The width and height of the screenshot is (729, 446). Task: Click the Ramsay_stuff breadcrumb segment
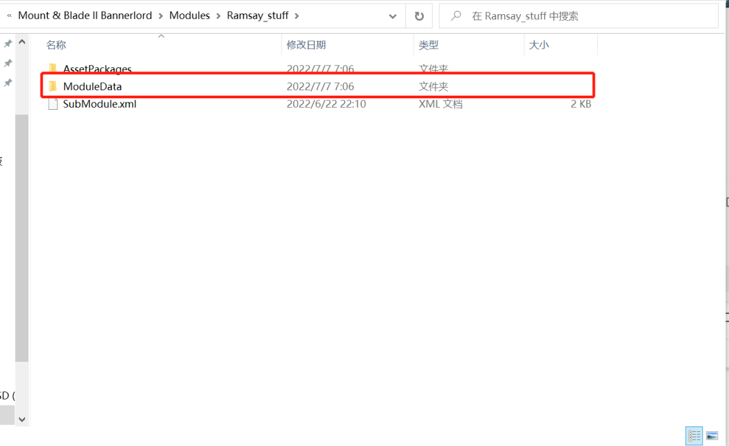pyautogui.click(x=258, y=15)
